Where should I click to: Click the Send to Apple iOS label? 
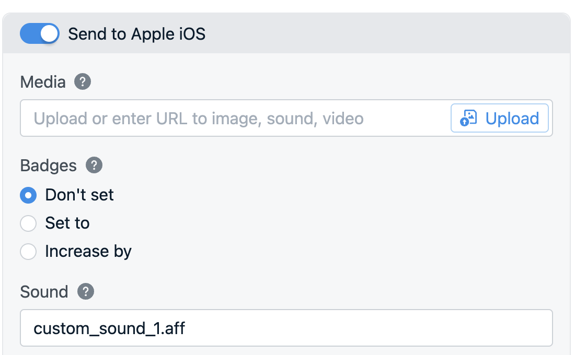point(136,34)
